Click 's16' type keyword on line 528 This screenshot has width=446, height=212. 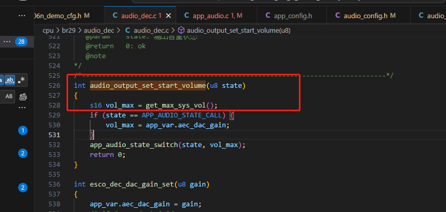(x=96, y=105)
